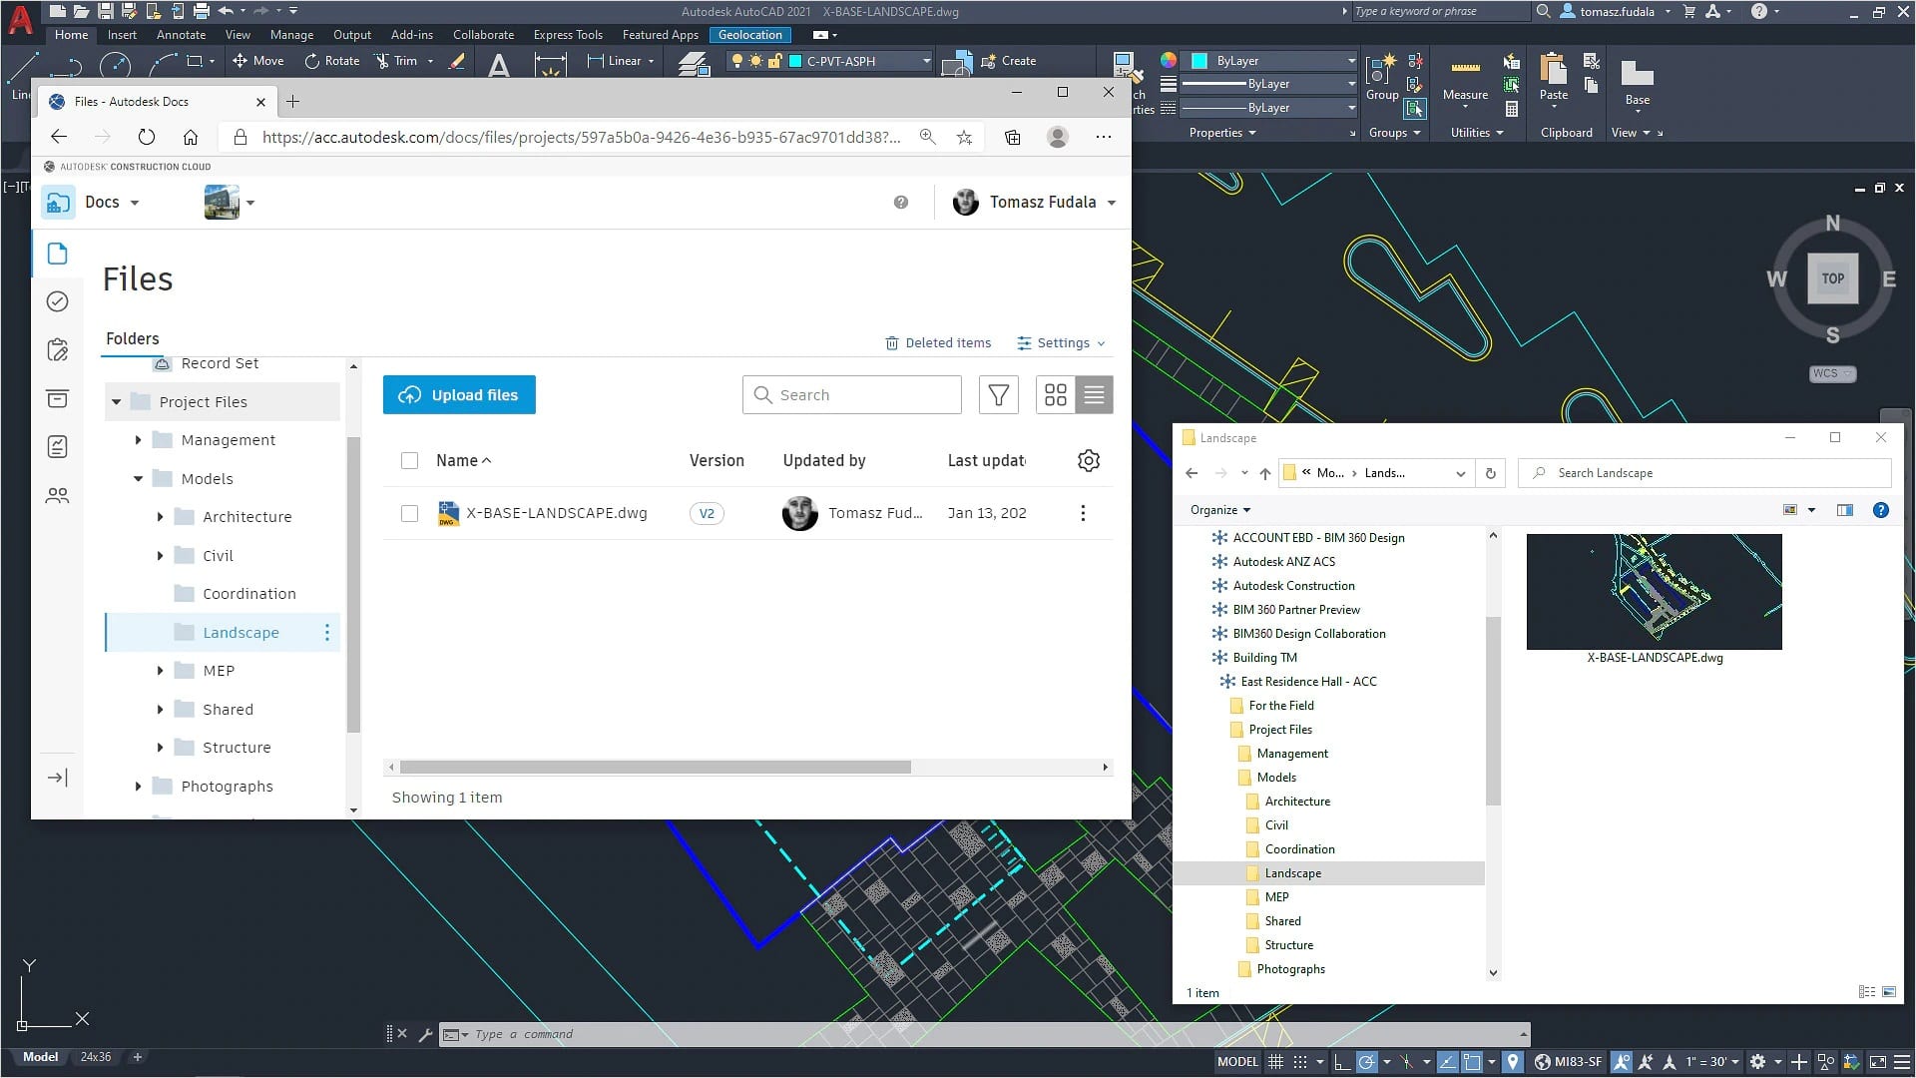Click the Plot printer icon in quick access toolbar
The image size is (1916, 1078).
[201, 11]
